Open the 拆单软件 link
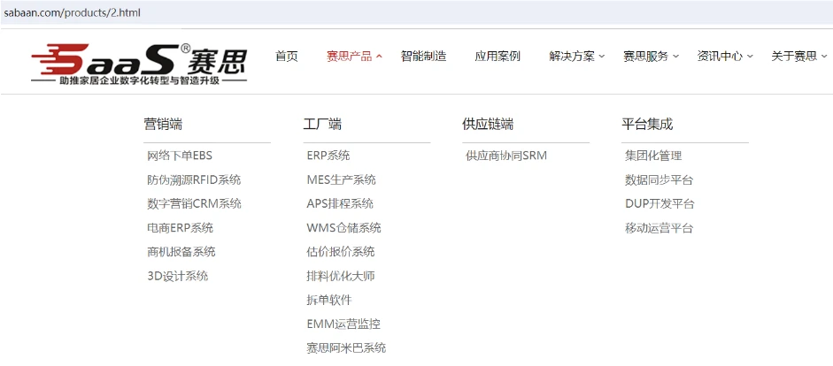 pos(329,301)
